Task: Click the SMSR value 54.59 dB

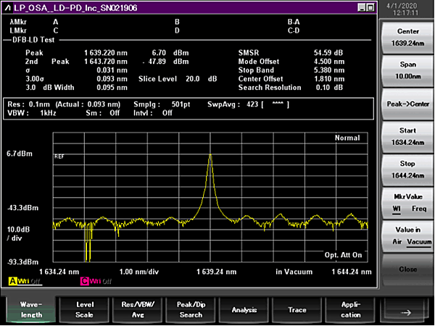Action: [x=328, y=53]
